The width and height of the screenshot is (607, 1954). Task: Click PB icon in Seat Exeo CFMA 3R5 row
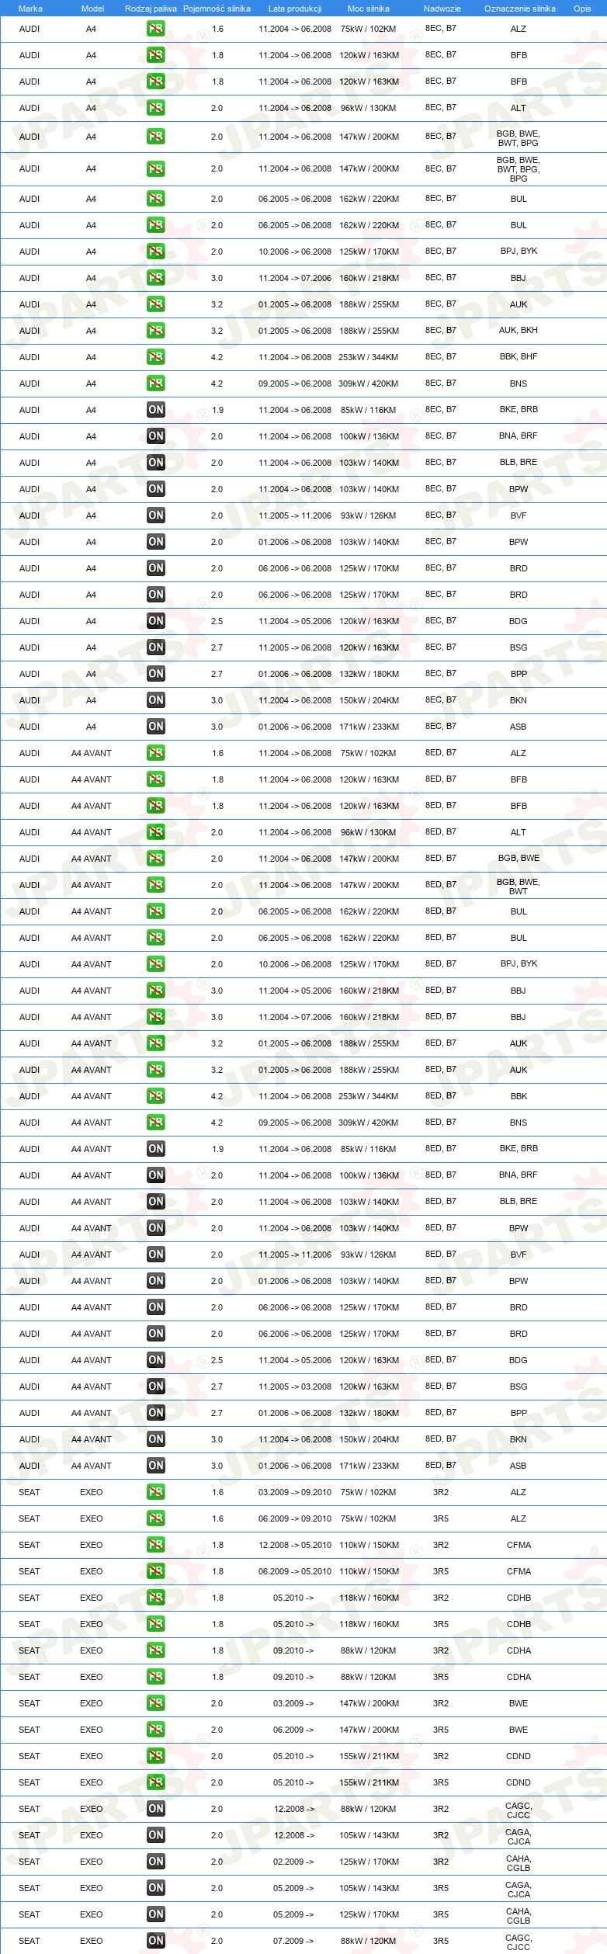(x=155, y=1571)
